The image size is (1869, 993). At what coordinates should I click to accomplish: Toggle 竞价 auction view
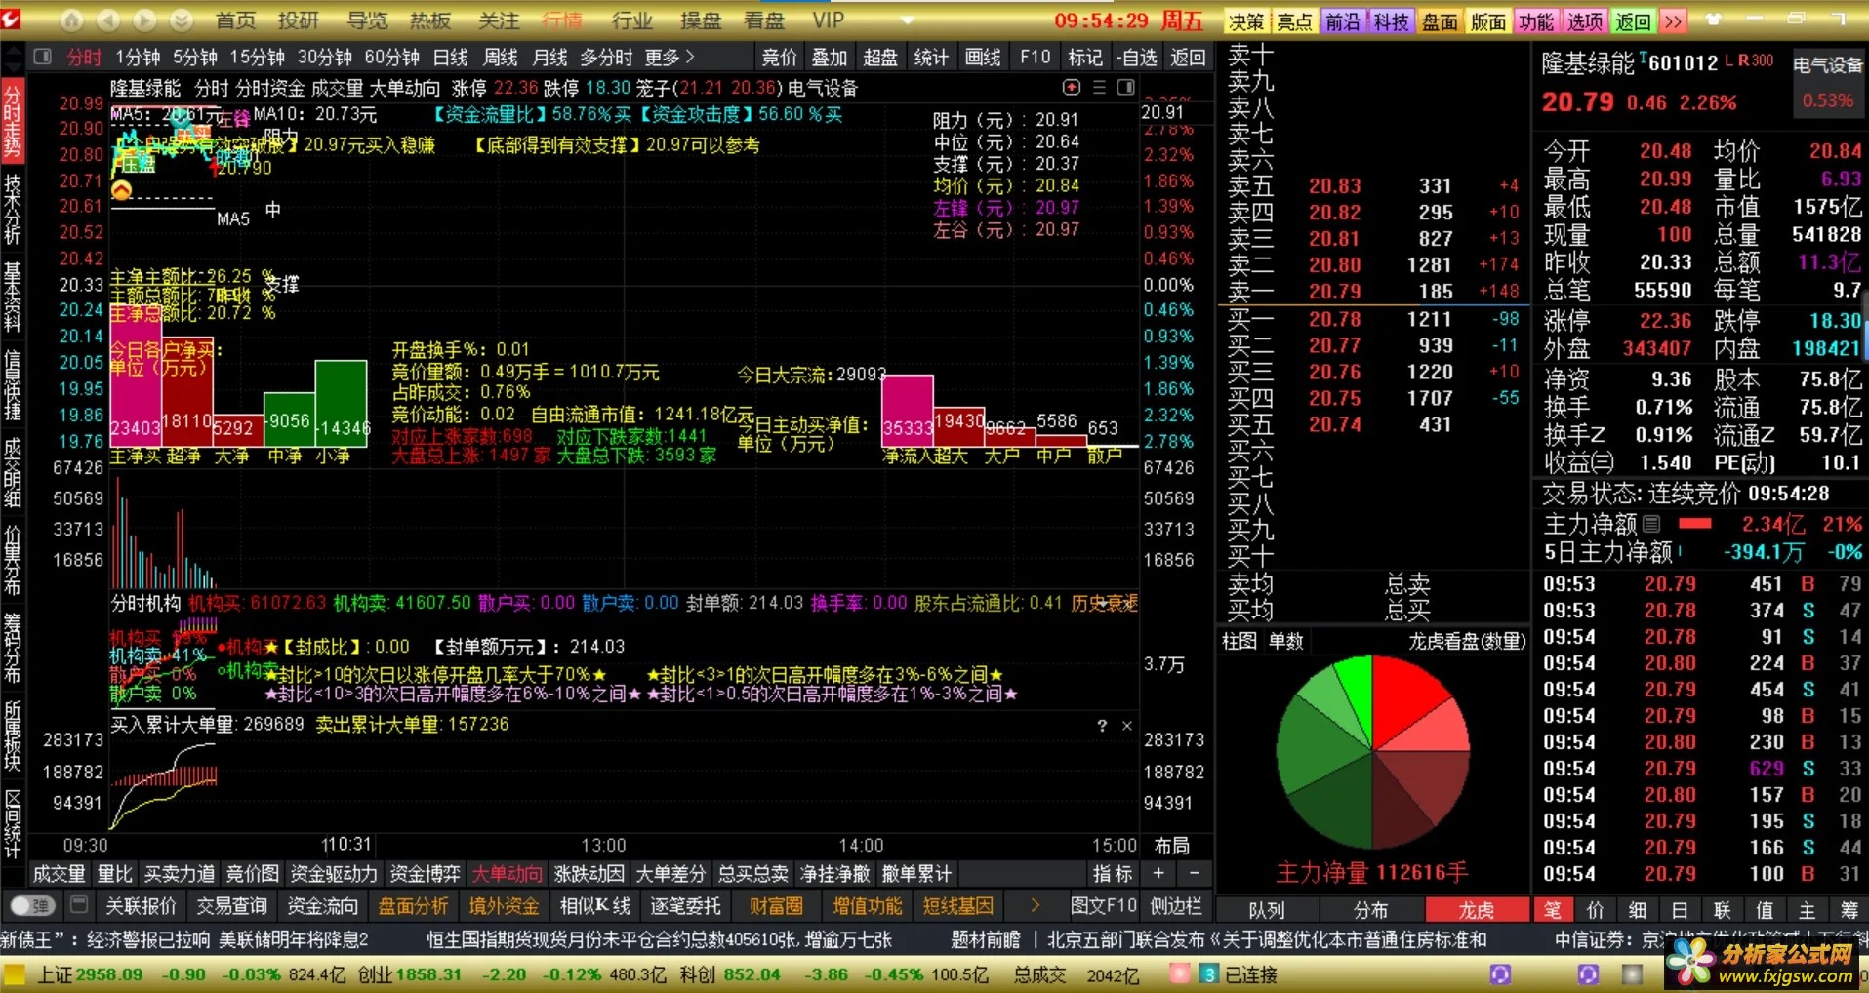coord(779,58)
